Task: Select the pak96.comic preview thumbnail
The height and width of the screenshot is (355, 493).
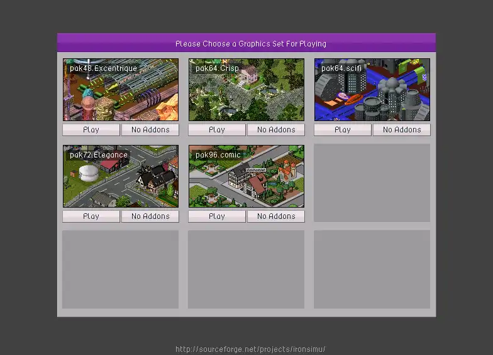Action: (246, 176)
